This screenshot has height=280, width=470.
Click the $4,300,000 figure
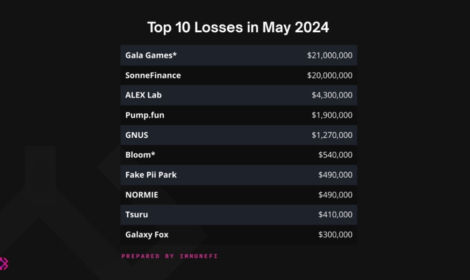(x=332, y=95)
